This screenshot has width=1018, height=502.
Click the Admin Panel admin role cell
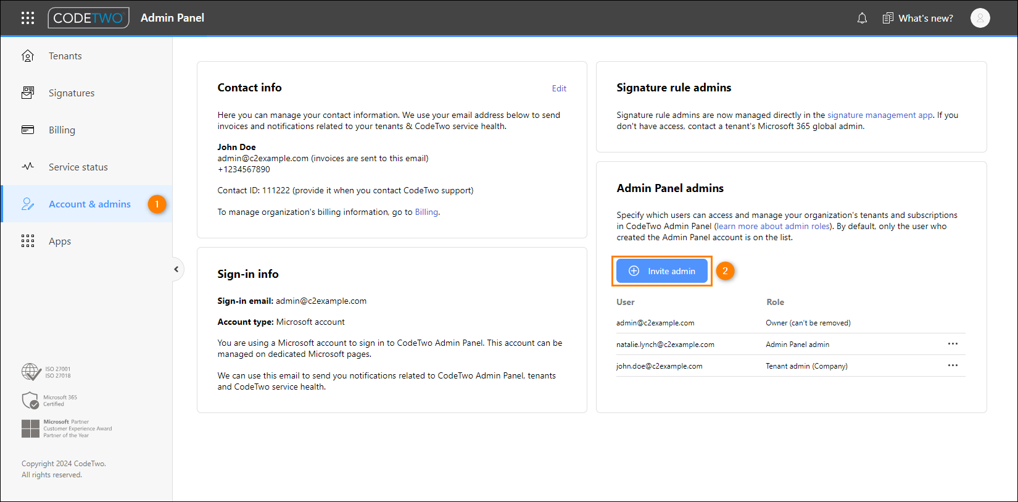tap(797, 345)
